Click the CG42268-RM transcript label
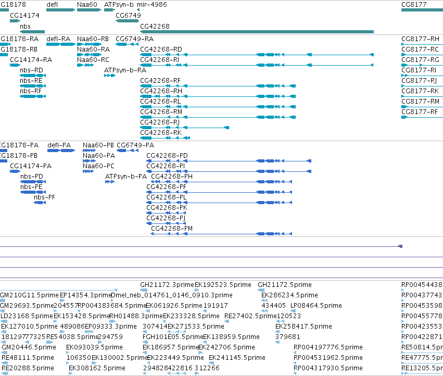 point(161,112)
